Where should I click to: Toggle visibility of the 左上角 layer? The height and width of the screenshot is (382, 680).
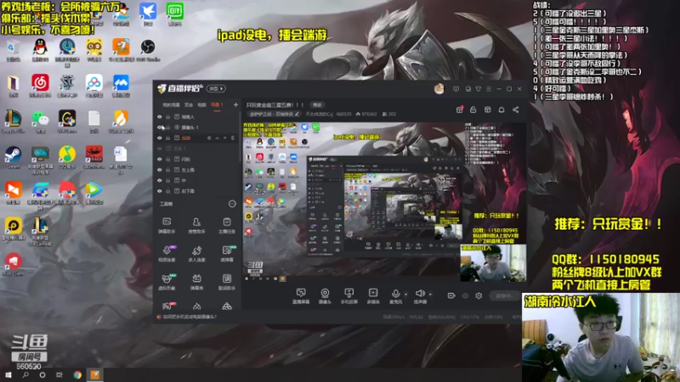click(x=160, y=170)
